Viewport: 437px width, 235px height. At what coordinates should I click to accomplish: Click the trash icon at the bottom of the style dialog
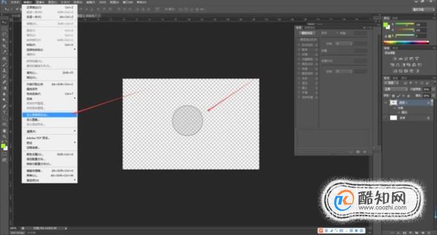click(364, 152)
